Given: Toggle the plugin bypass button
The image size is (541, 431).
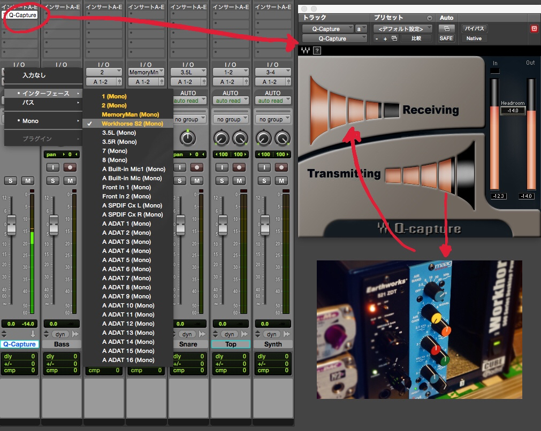Looking at the screenshot, I should [x=474, y=29].
